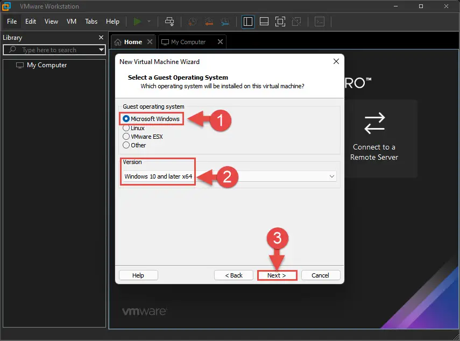The height and width of the screenshot is (341, 460).
Task: Click the Home tab house icon
Action: click(x=118, y=42)
